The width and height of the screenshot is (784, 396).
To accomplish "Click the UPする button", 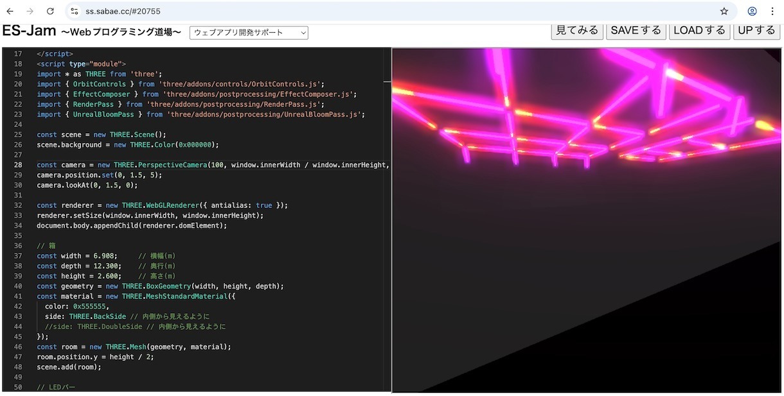I will [x=757, y=30].
